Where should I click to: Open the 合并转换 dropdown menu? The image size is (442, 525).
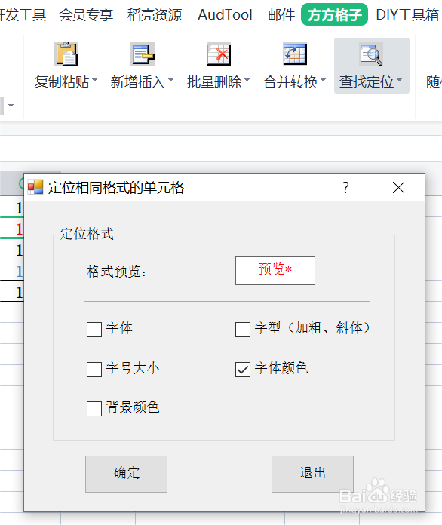click(323, 80)
